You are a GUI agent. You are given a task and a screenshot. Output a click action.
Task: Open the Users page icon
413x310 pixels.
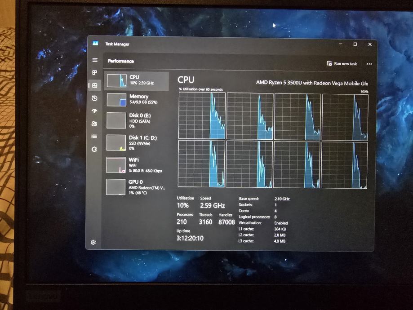point(94,124)
